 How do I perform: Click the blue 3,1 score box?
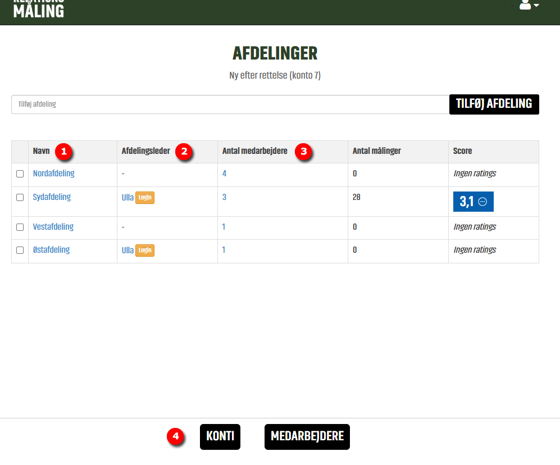click(467, 202)
